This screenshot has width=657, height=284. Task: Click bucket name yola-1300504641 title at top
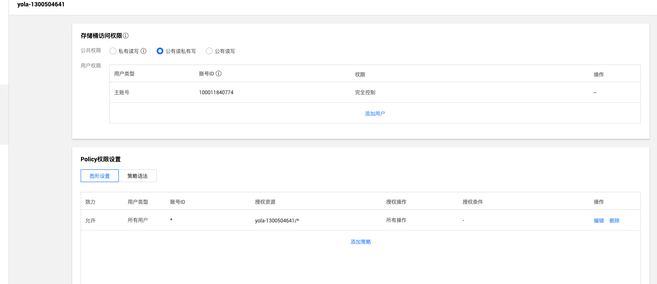point(41,5)
